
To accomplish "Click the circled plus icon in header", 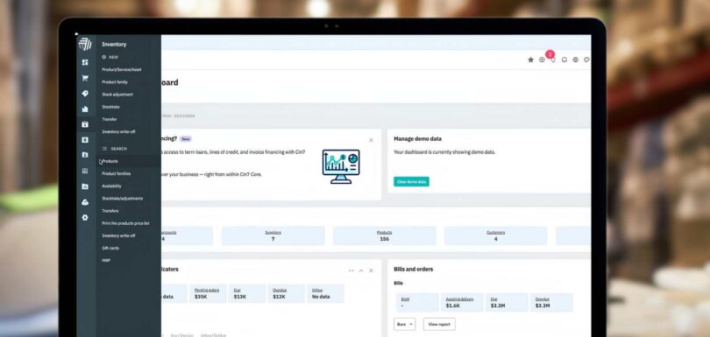I will point(542,60).
